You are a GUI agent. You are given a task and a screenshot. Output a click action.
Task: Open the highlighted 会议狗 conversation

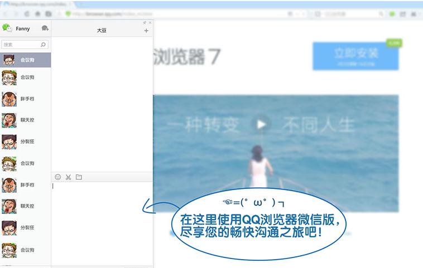(x=25, y=60)
